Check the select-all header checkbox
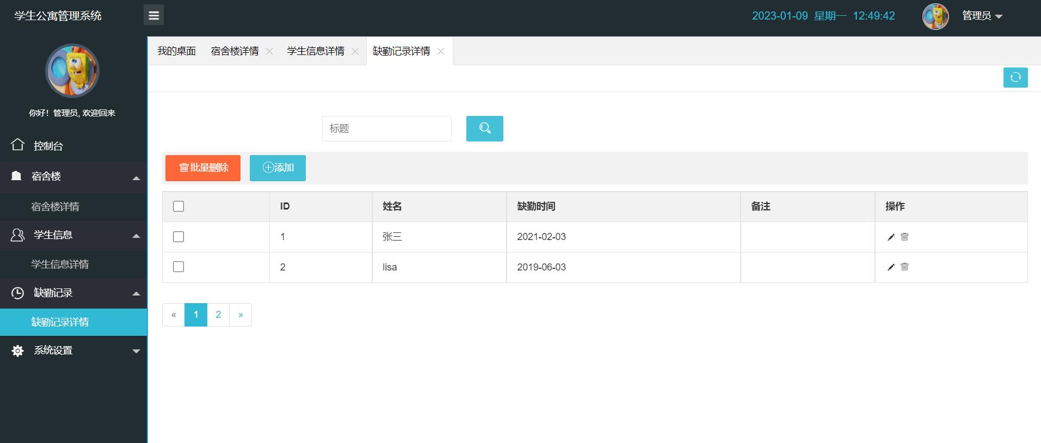 point(178,206)
